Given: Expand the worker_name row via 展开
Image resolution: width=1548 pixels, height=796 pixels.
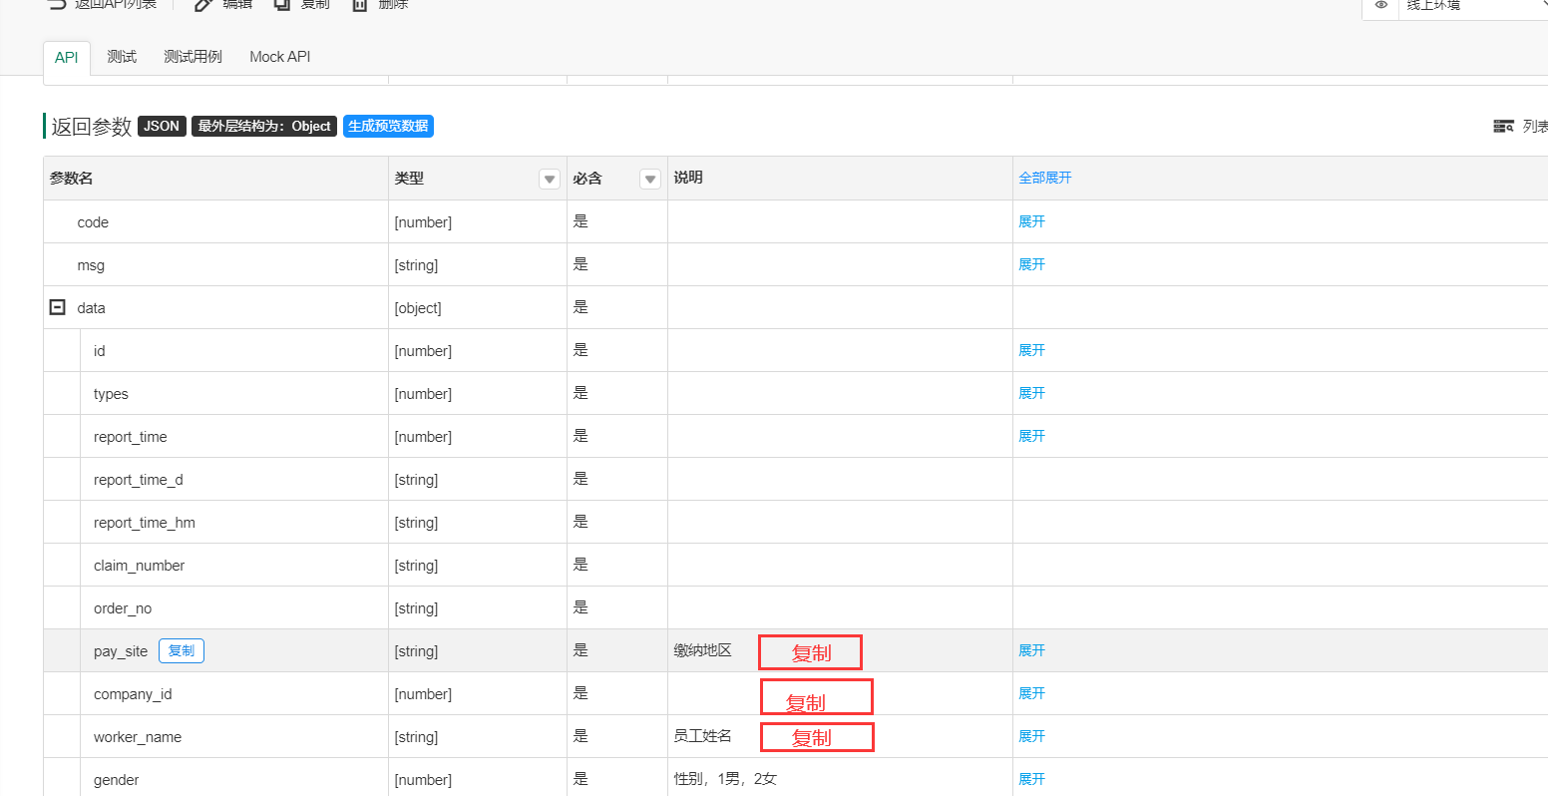Looking at the screenshot, I should click(1031, 736).
